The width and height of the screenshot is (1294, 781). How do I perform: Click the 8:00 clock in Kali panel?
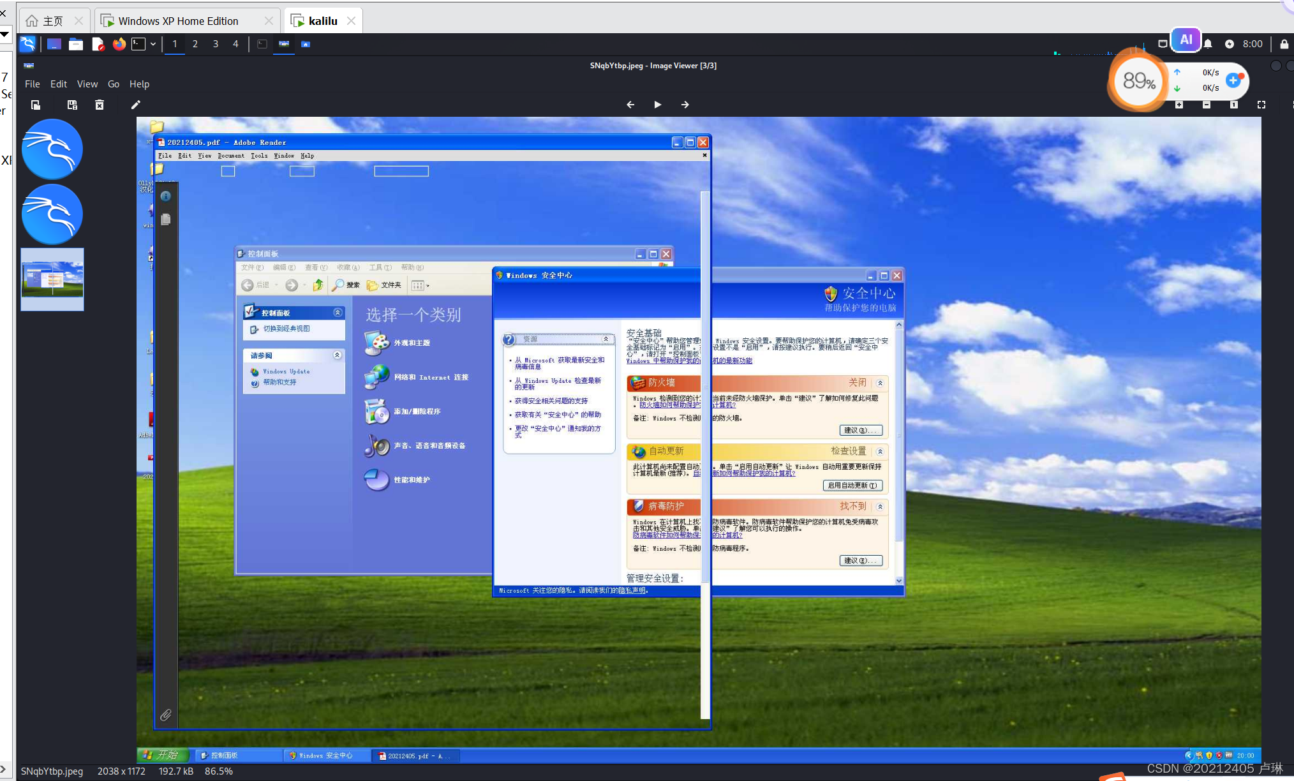[1253, 44]
